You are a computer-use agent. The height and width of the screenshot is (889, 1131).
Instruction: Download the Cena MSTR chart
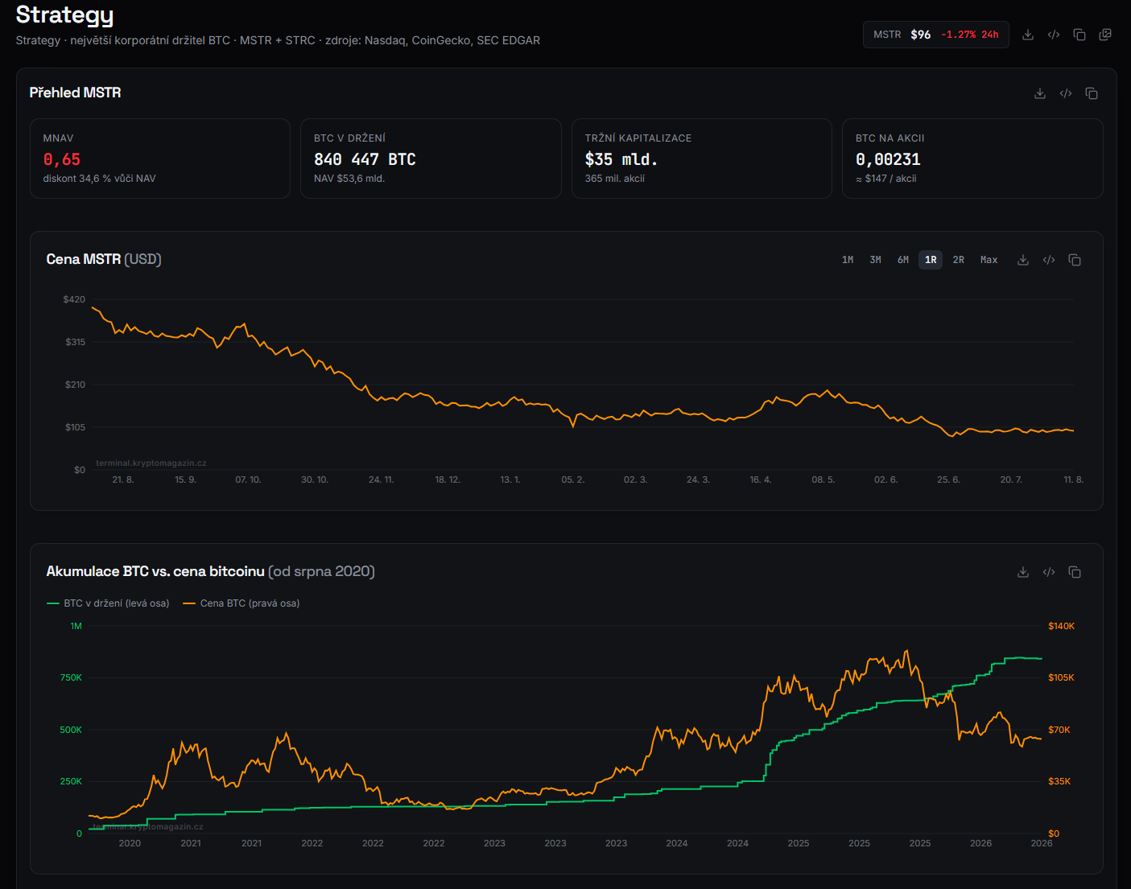click(1023, 260)
